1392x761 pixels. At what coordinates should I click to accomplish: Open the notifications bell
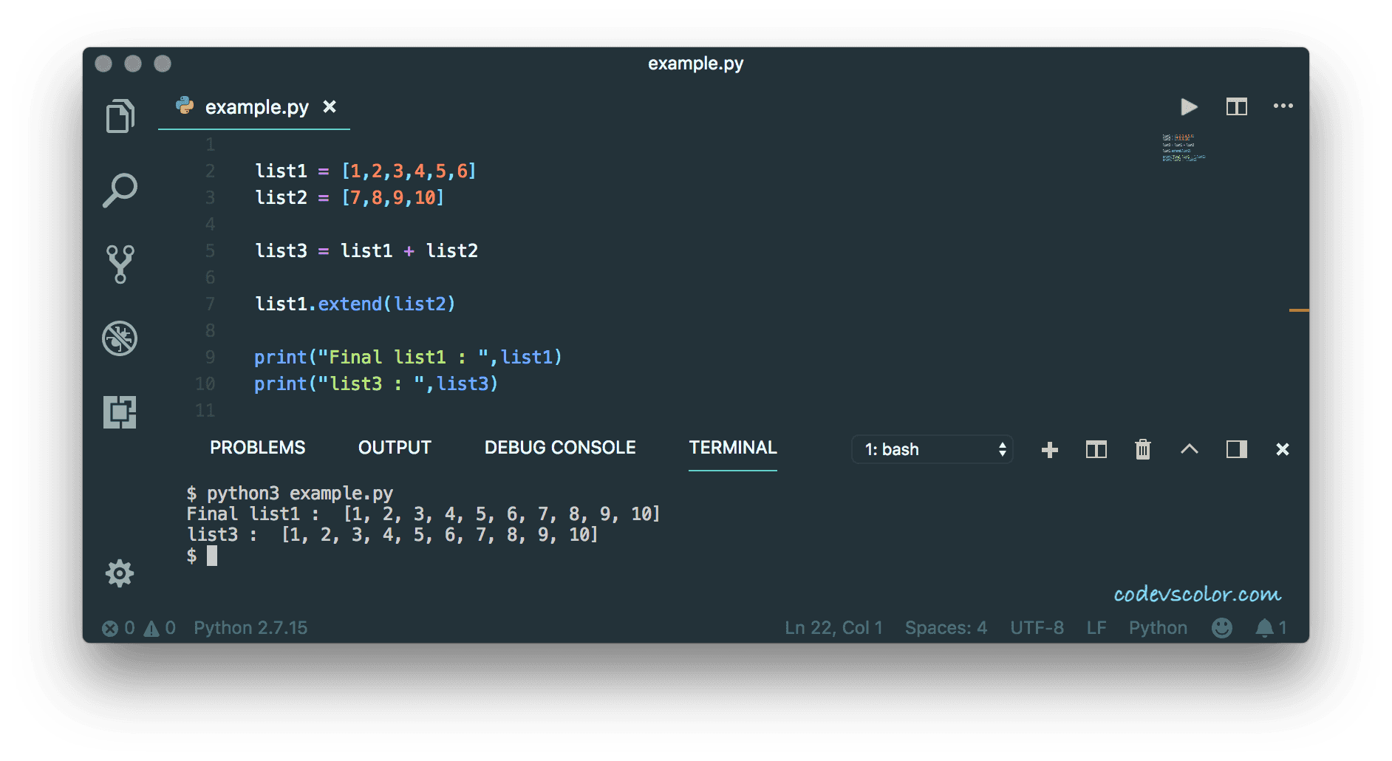coord(1265,627)
